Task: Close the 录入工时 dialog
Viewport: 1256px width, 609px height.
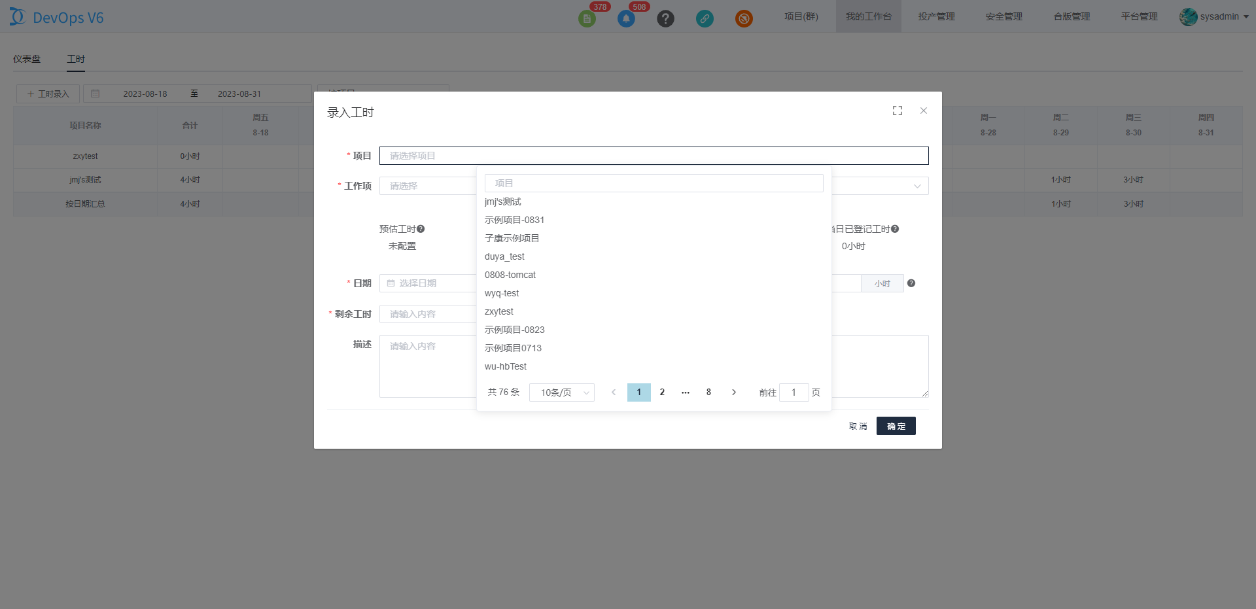Action: (924, 111)
